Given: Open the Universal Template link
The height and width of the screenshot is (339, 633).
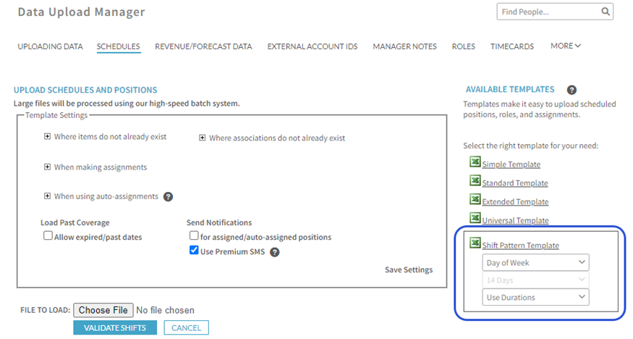Looking at the screenshot, I should tap(516, 221).
